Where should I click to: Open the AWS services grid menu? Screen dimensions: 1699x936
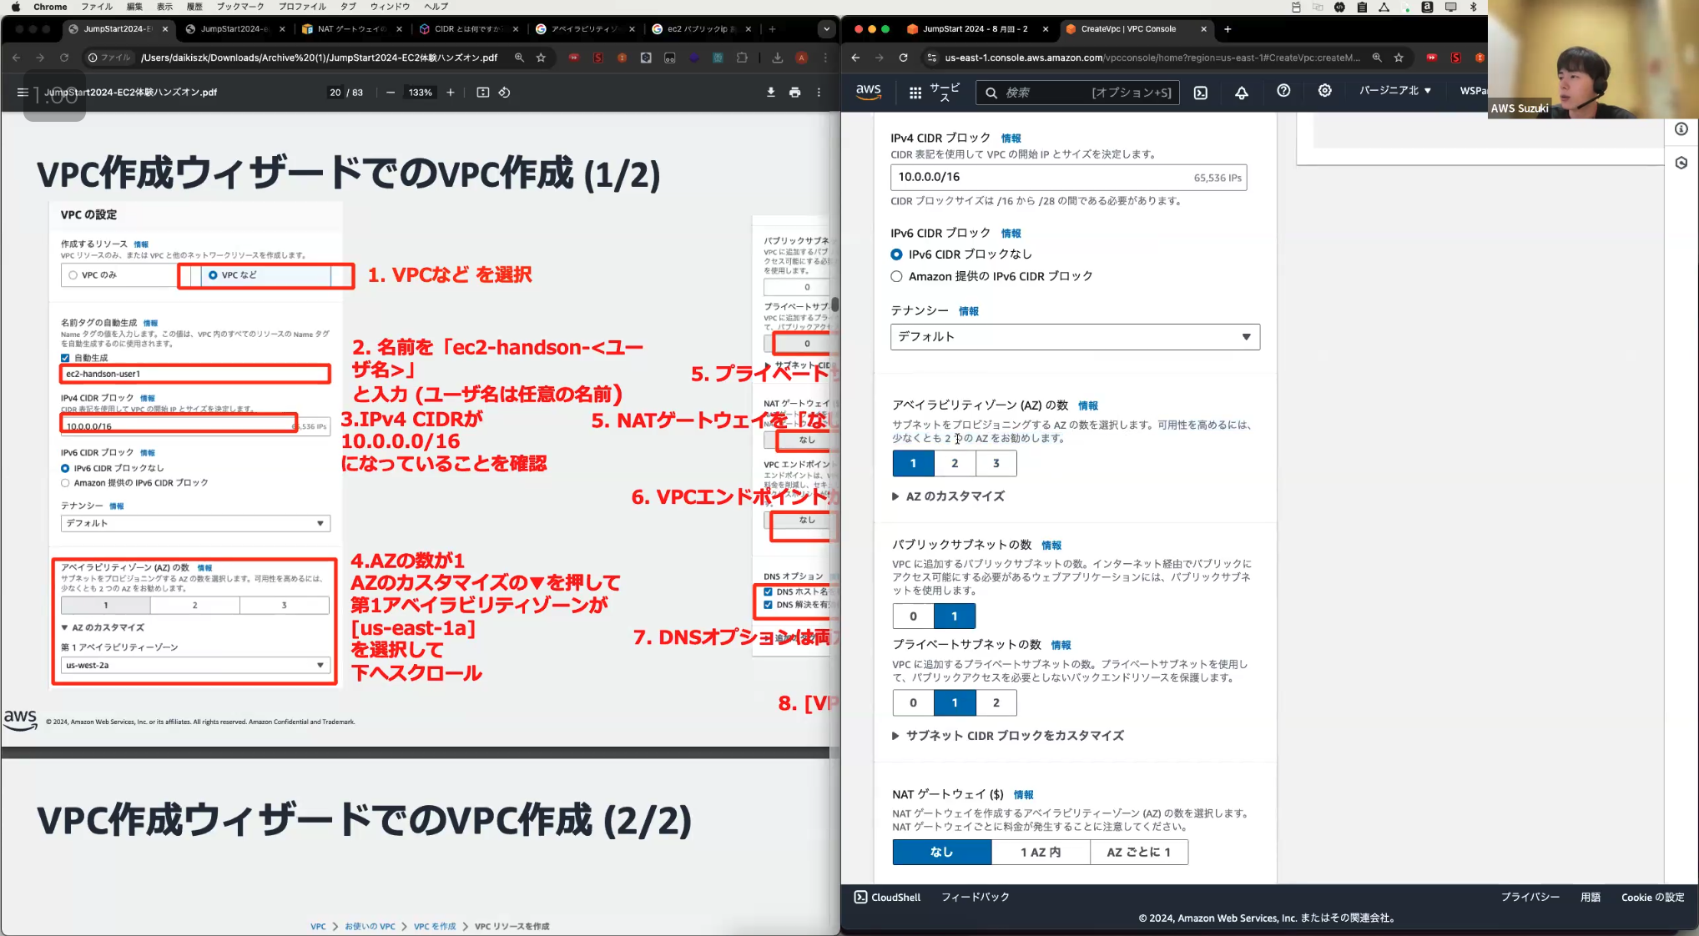[915, 93]
